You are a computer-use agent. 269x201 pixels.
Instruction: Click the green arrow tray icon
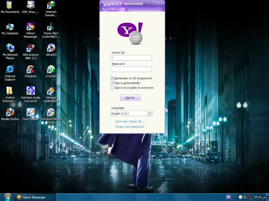click(245, 197)
